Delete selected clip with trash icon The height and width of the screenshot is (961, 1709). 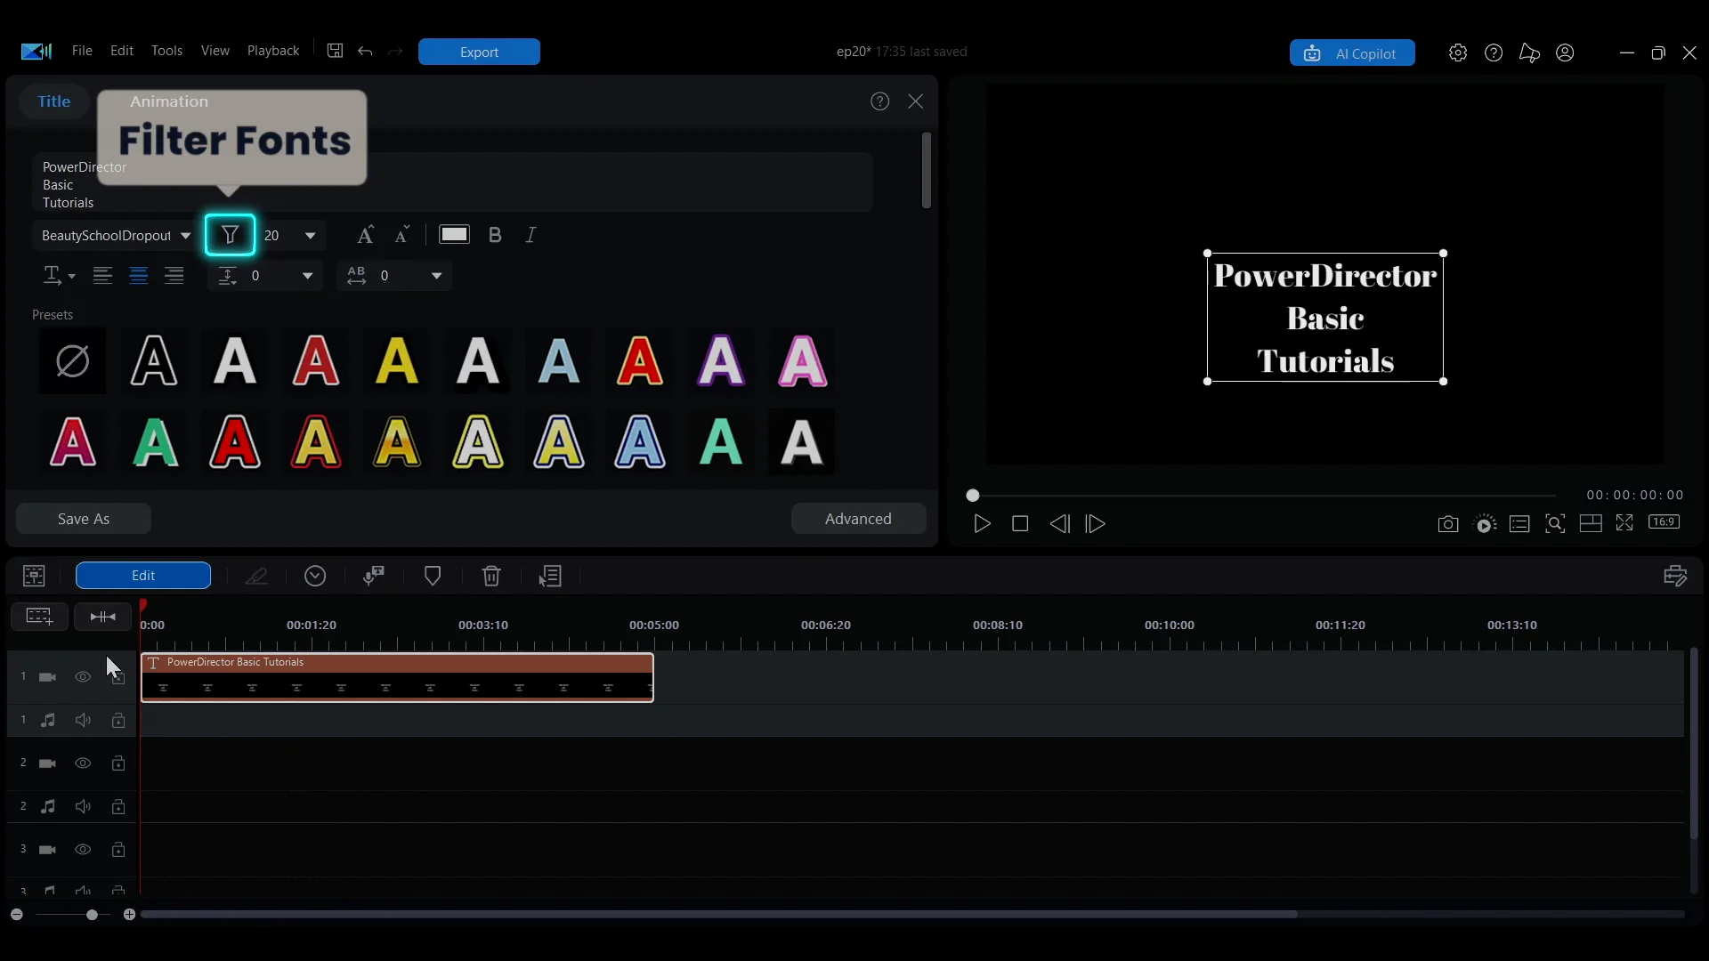[491, 576]
